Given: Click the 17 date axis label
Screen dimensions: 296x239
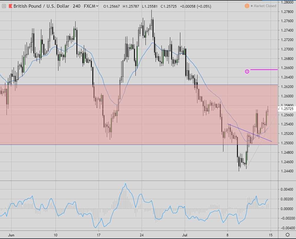Looking at the screenshot, I should point(99,235).
